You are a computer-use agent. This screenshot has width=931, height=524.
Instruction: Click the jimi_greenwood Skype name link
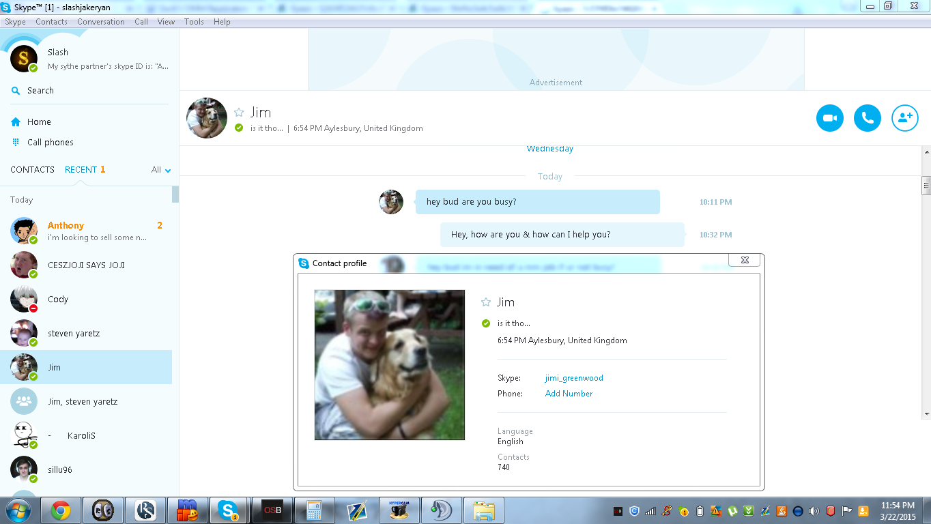[x=574, y=378]
